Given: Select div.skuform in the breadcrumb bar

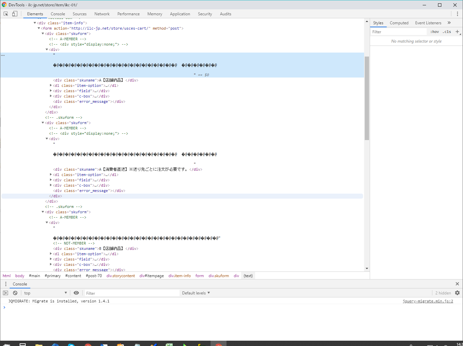Looking at the screenshot, I should (x=219, y=276).
